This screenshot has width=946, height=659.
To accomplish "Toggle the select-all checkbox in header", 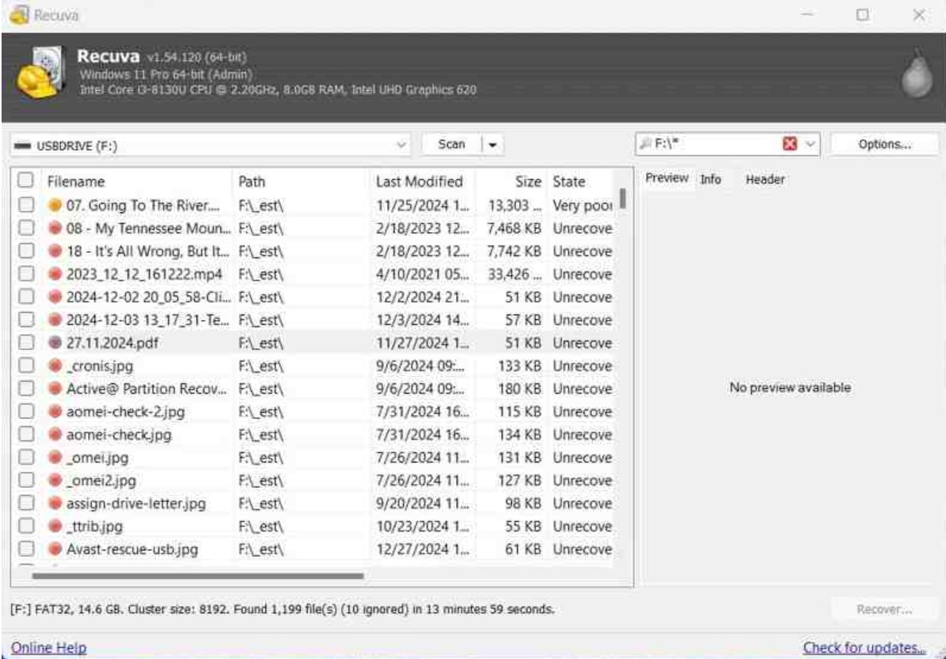I will [25, 180].
